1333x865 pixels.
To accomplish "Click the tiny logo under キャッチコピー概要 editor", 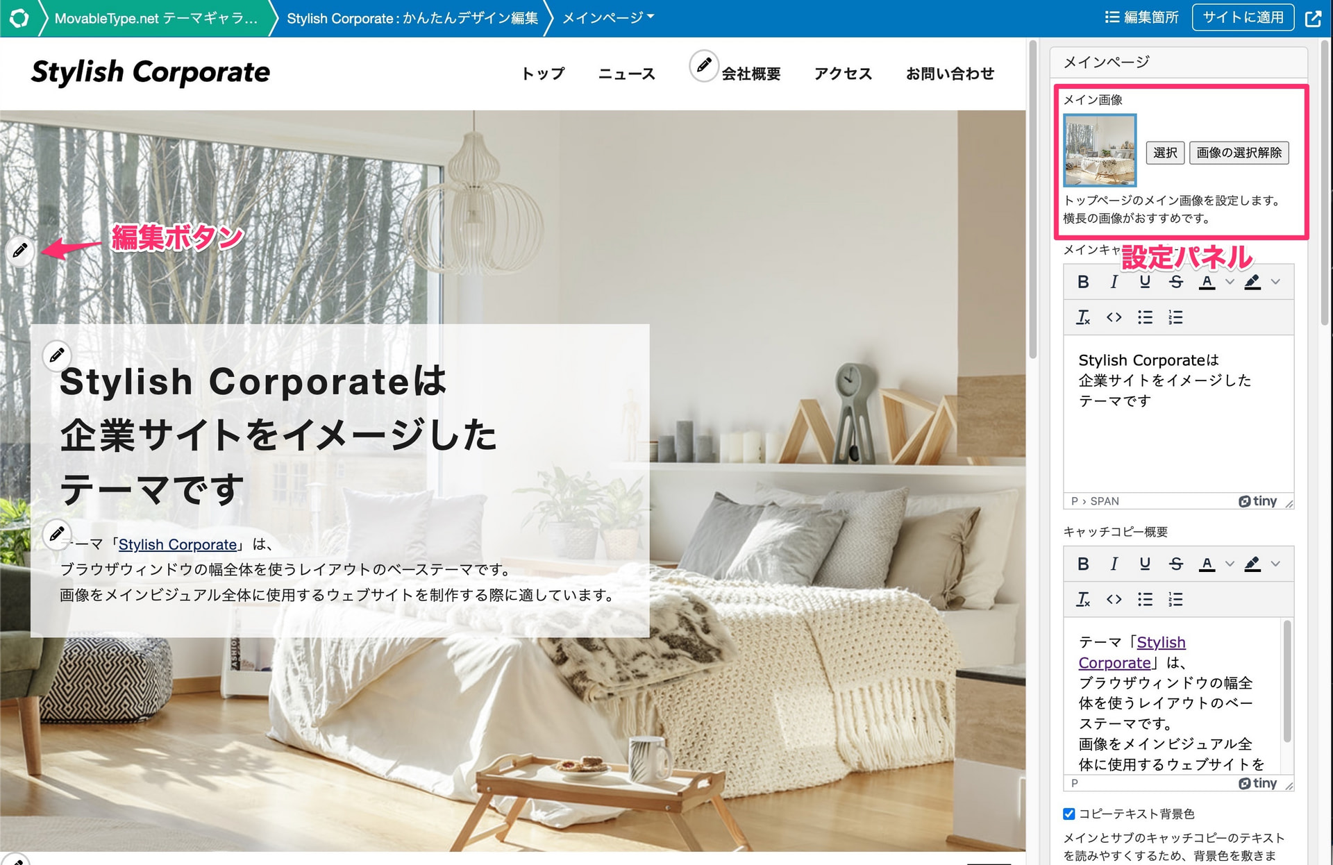I will [1257, 783].
